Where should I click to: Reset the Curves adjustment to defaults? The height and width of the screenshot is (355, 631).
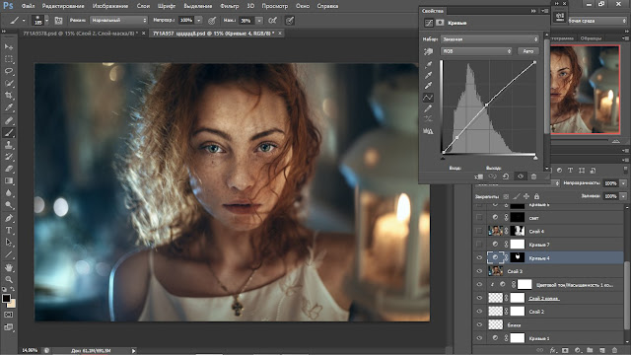(x=506, y=177)
